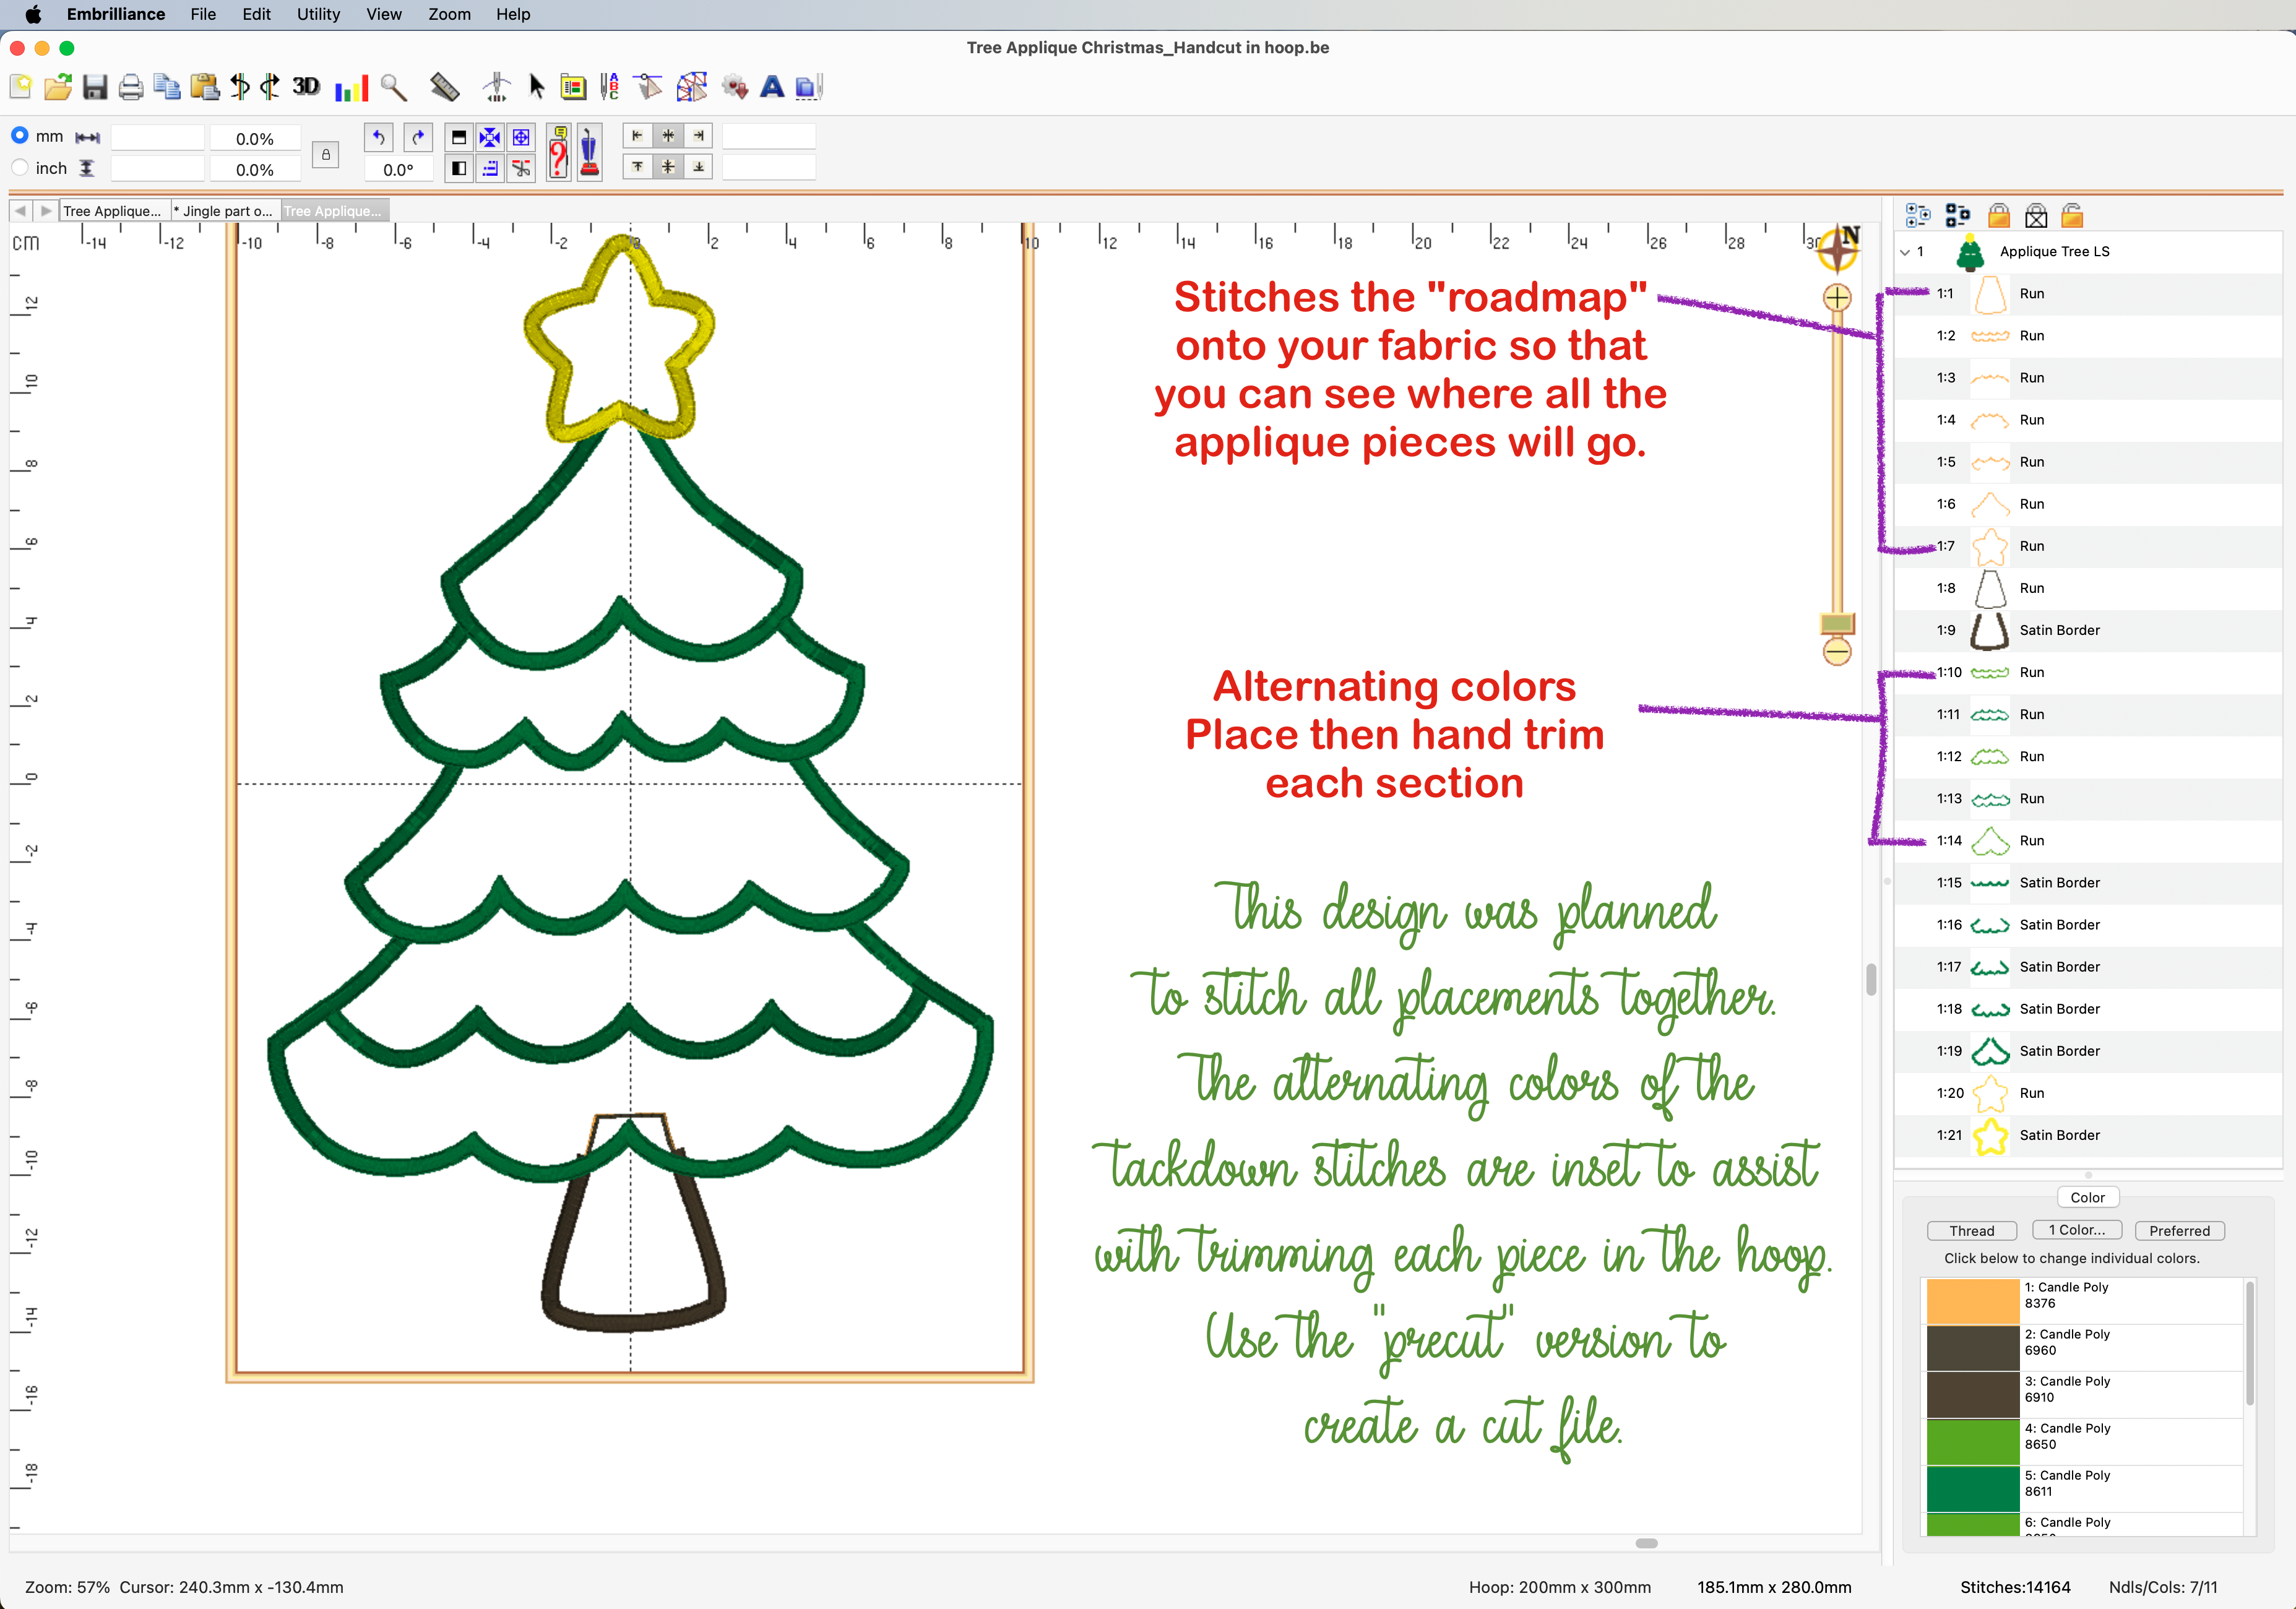Click the lettering 'A' tool icon
2296x1609 pixels.
pyautogui.click(x=771, y=88)
